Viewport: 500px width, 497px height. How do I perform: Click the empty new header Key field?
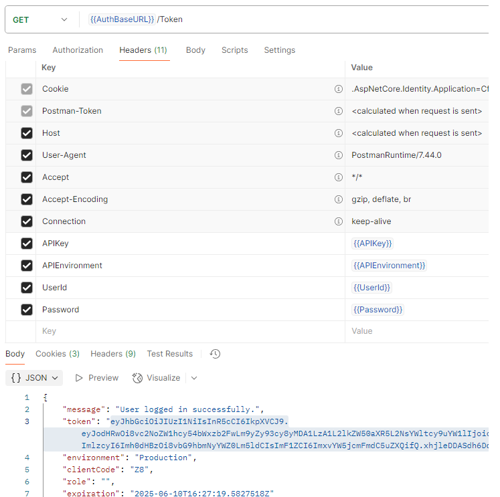190,331
